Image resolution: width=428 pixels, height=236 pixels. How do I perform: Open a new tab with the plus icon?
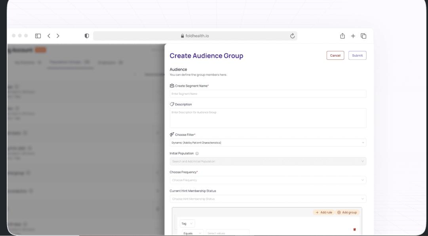[x=353, y=36]
